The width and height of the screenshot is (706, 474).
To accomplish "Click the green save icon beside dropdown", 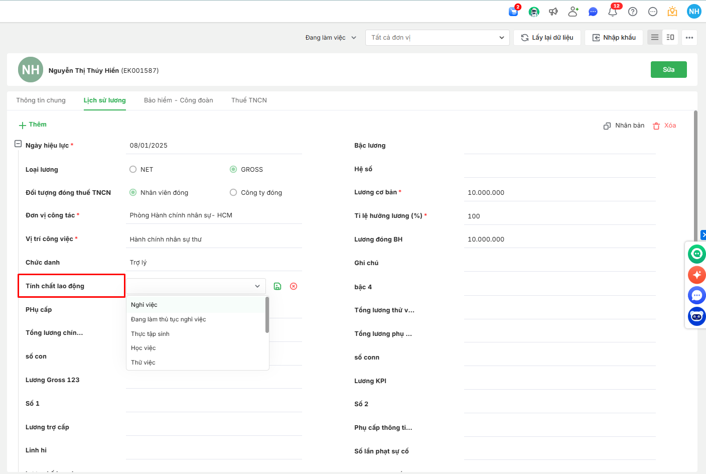I will 277,286.
